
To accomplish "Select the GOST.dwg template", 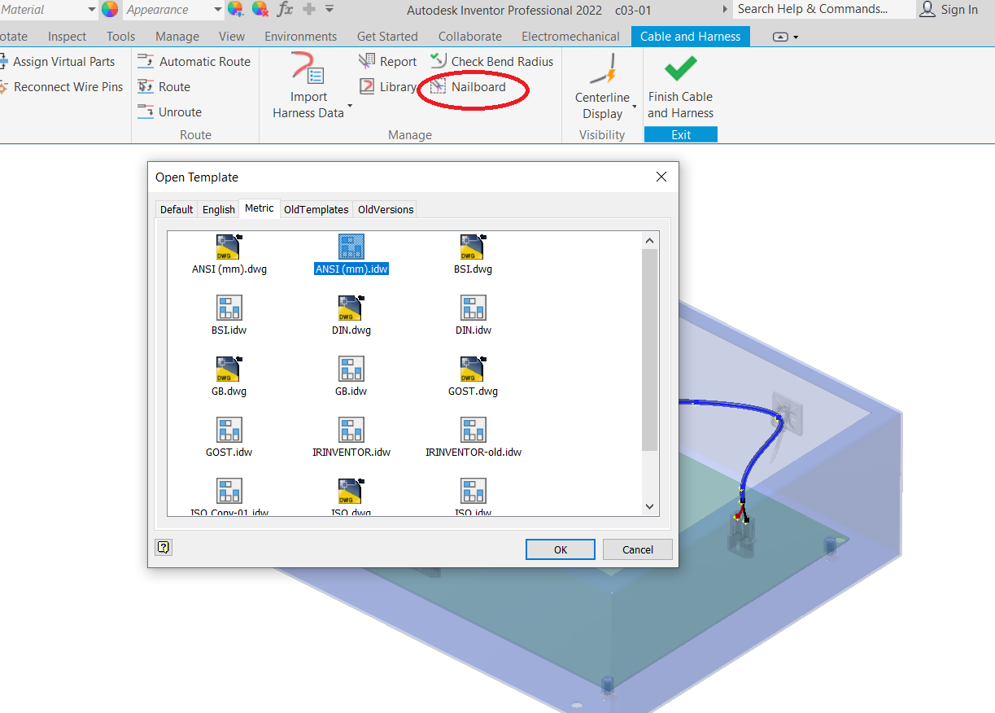I will click(x=473, y=375).
